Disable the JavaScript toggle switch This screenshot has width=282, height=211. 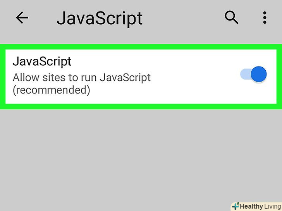click(254, 74)
